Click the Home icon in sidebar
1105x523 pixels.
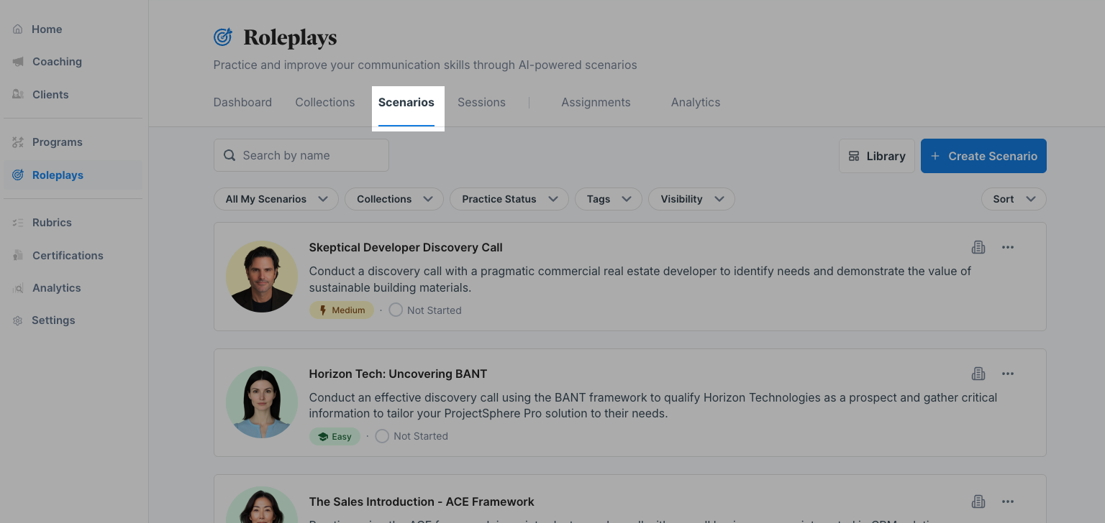tap(18, 29)
